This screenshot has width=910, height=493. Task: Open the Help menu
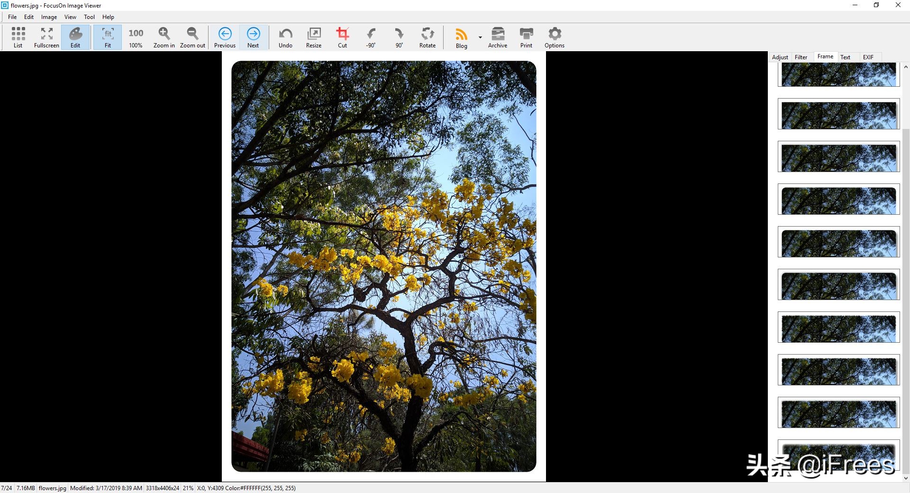click(108, 17)
